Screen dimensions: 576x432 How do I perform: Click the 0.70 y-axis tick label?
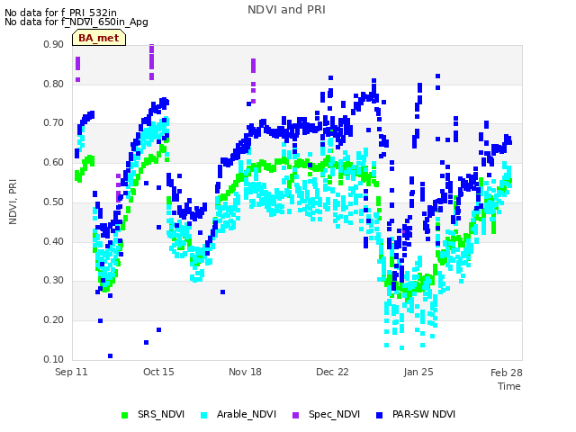pos(54,123)
